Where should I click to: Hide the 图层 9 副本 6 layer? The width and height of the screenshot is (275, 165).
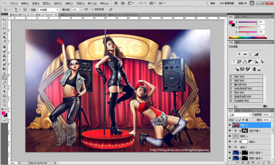click(230, 158)
